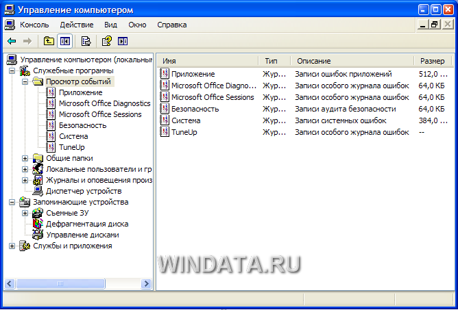Open the Вид menu
The height and width of the screenshot is (310, 458).
tap(110, 25)
